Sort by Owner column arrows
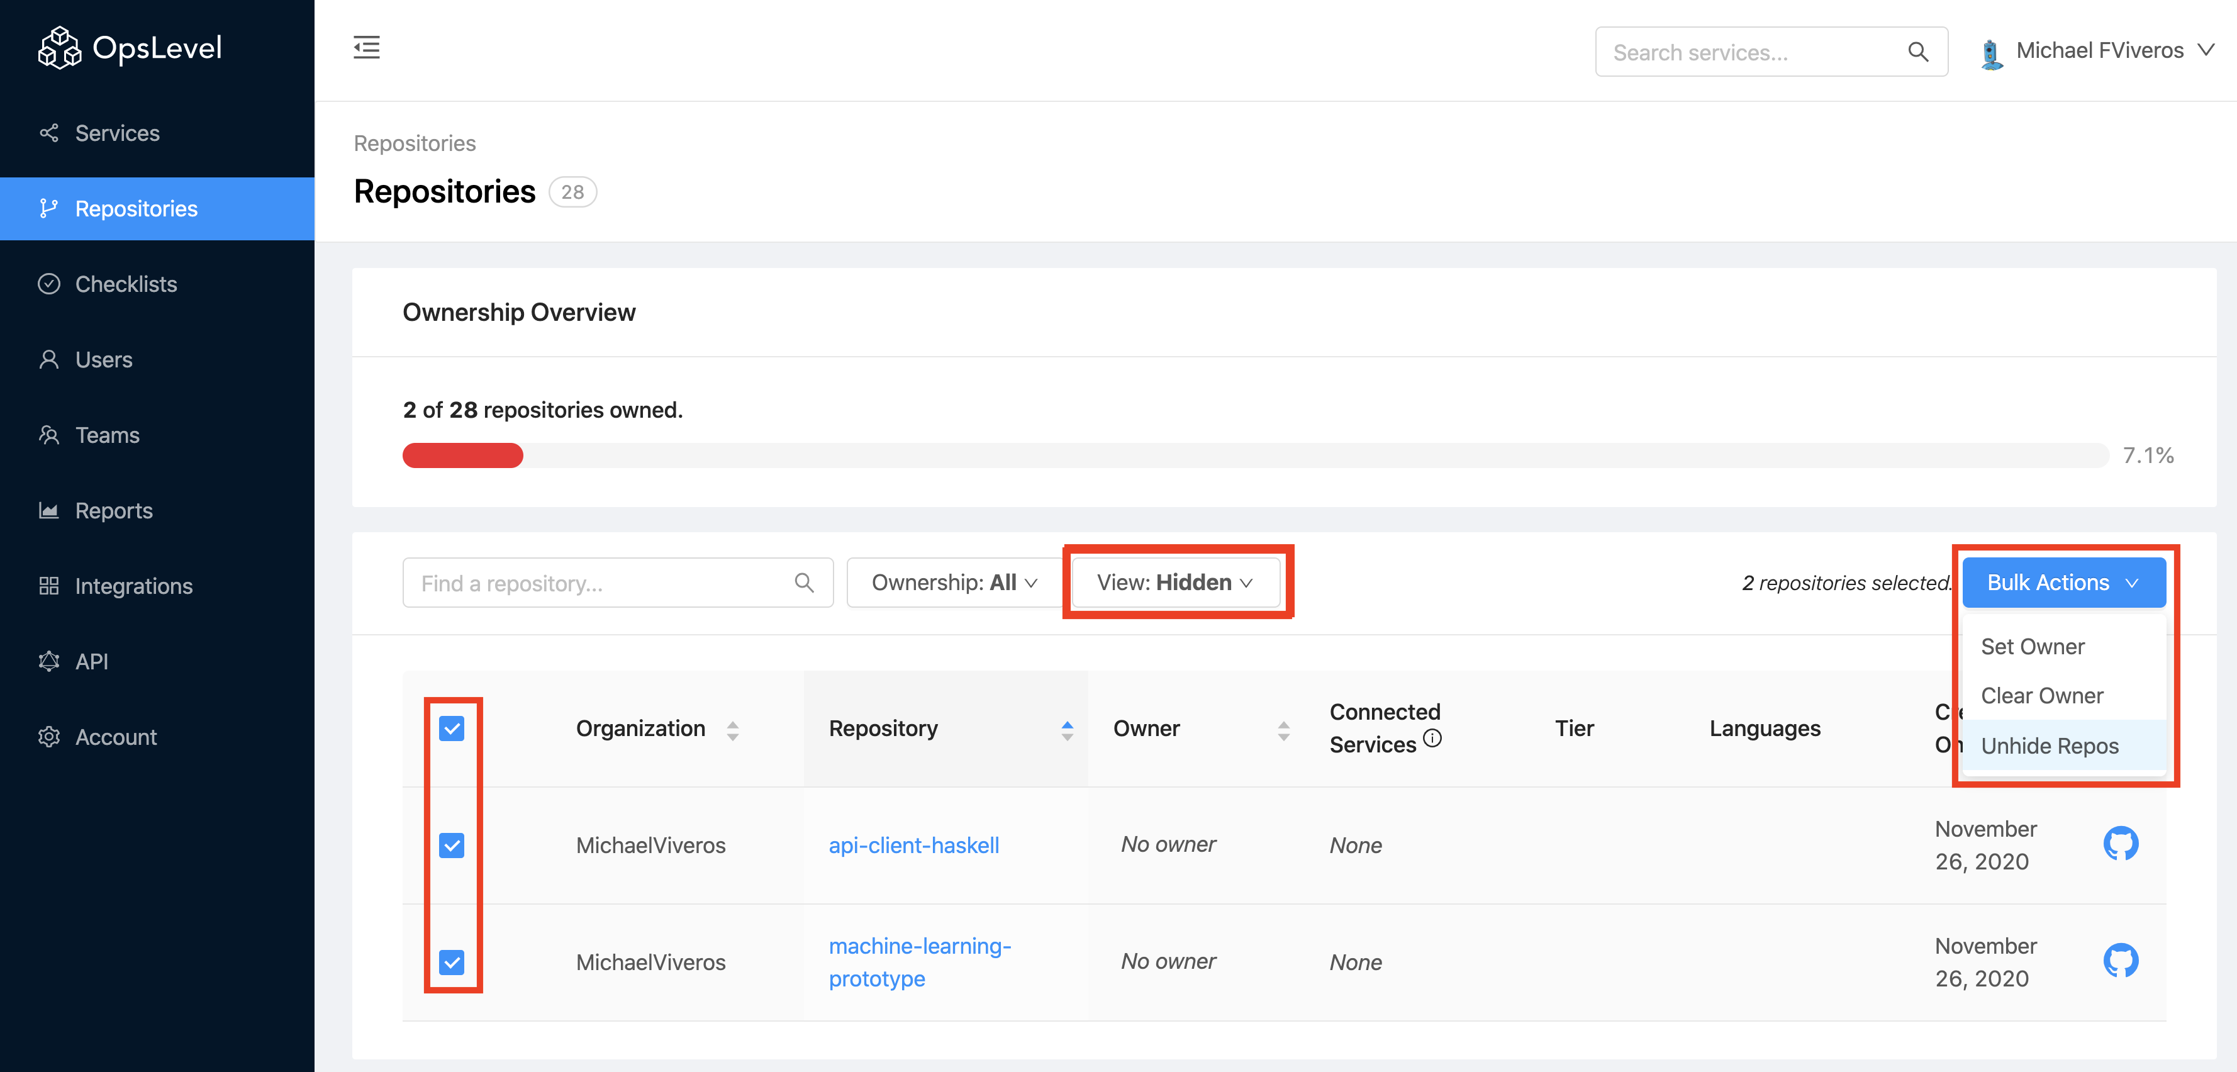2237x1072 pixels. [1283, 730]
